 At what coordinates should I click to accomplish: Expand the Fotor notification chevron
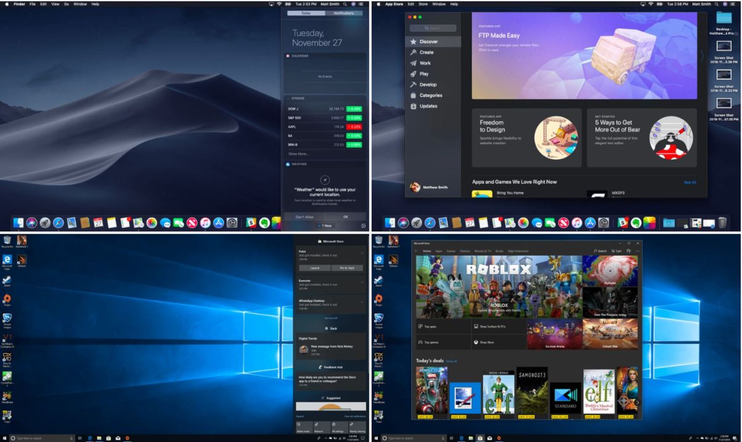362,253
